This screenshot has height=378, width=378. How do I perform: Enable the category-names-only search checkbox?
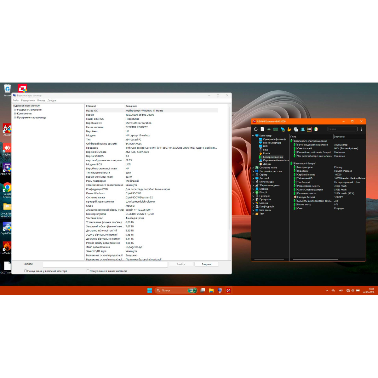88,271
